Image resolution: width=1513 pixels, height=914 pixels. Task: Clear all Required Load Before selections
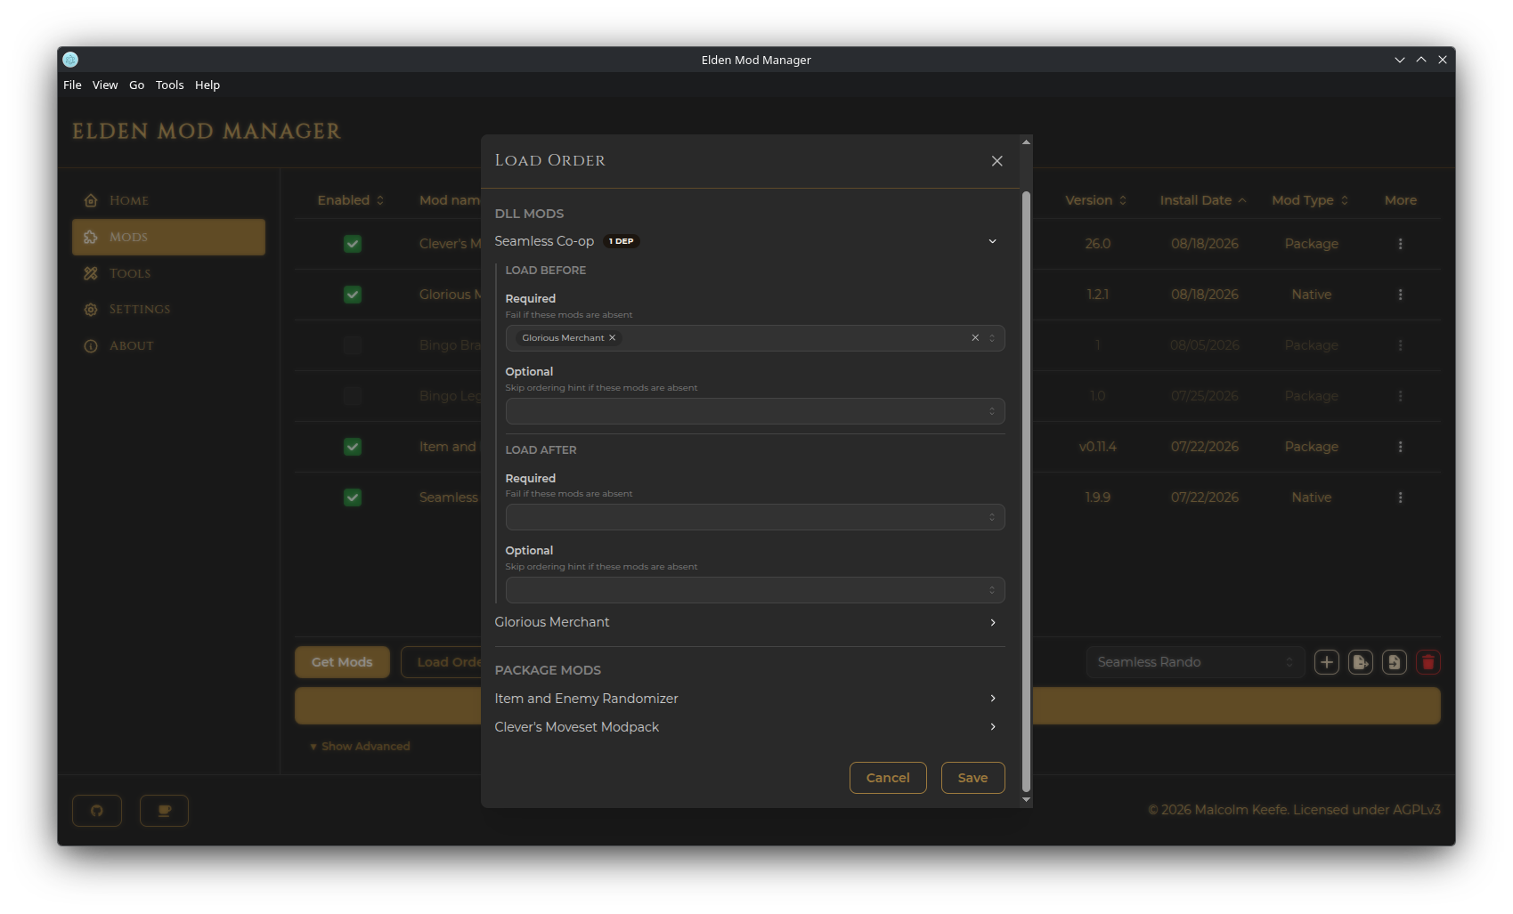(x=975, y=338)
